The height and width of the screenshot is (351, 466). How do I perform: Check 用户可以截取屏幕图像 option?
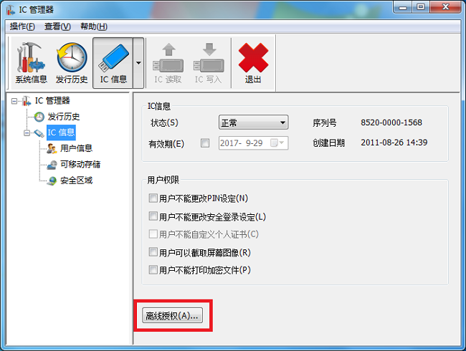[x=153, y=252]
